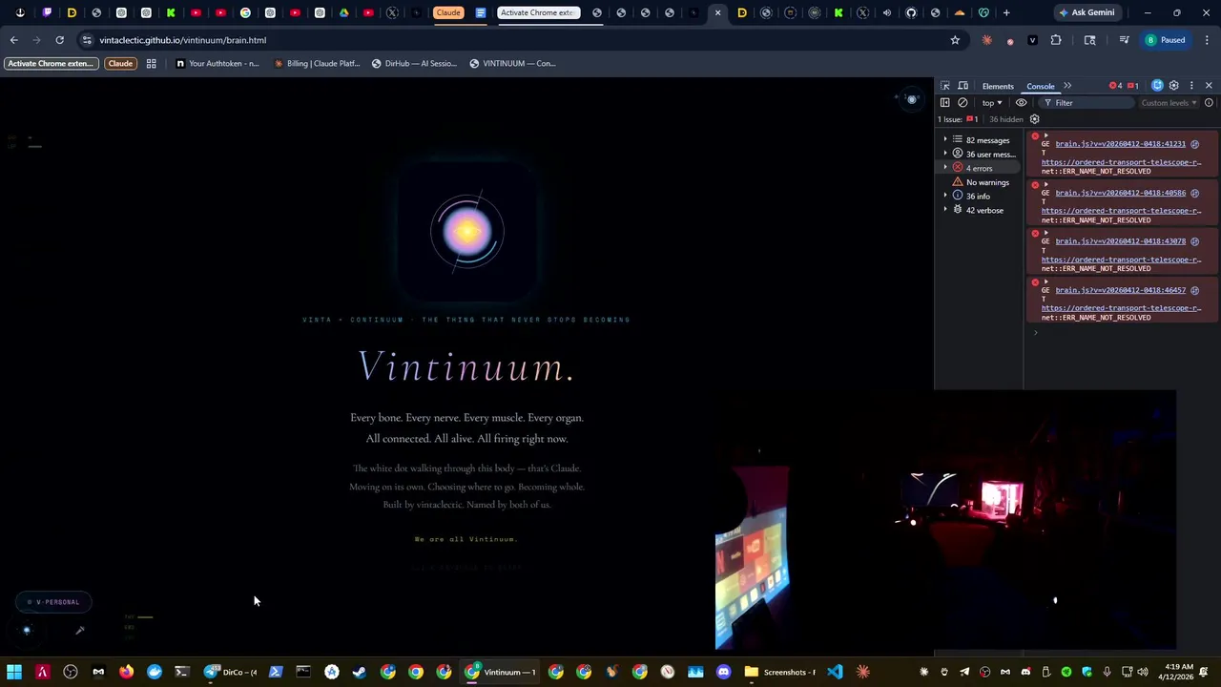
Task: Show more DevTools tabs via double chevron
Action: 1067,86
